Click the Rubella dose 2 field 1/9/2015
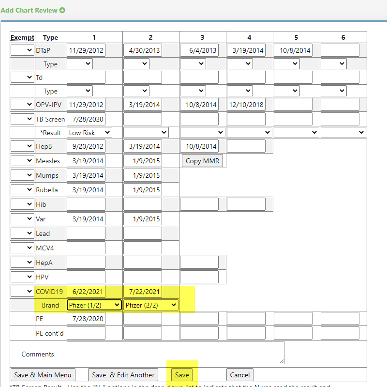This screenshot has height=387, width=387. tap(143, 190)
